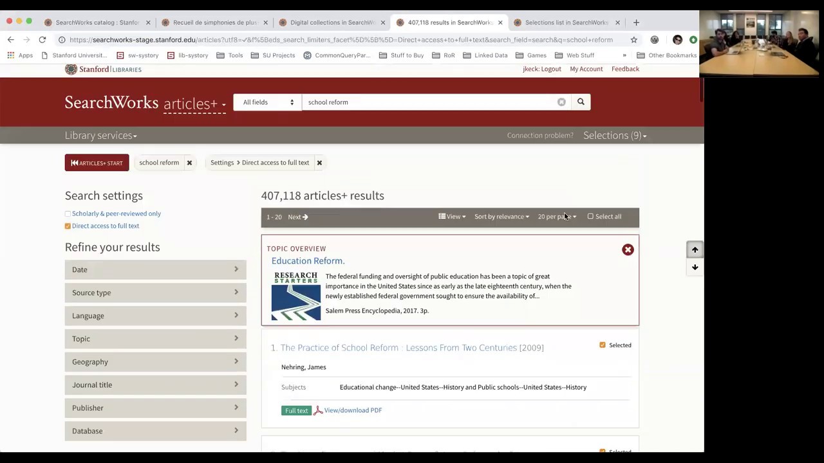Expand the Journal title facet
Screen dimensions: 824x463
155,385
